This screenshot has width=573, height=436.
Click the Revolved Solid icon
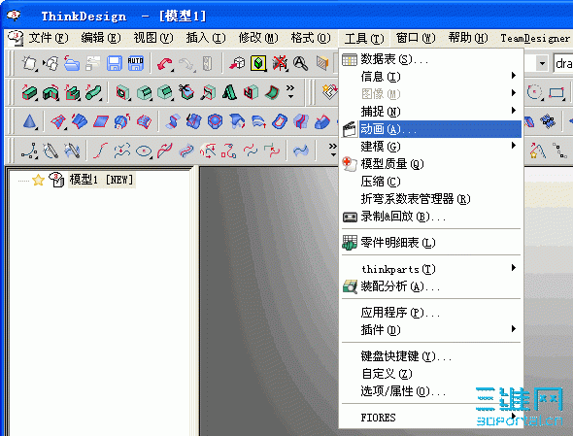click(x=51, y=92)
